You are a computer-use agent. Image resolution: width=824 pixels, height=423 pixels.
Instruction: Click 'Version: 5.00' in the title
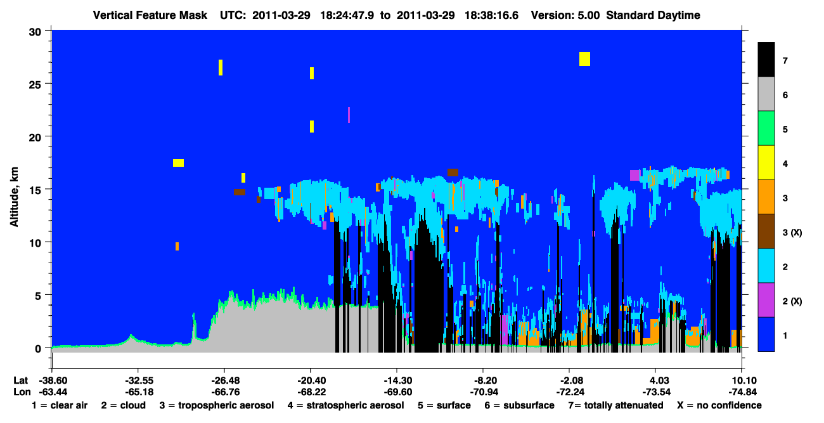[564, 15]
